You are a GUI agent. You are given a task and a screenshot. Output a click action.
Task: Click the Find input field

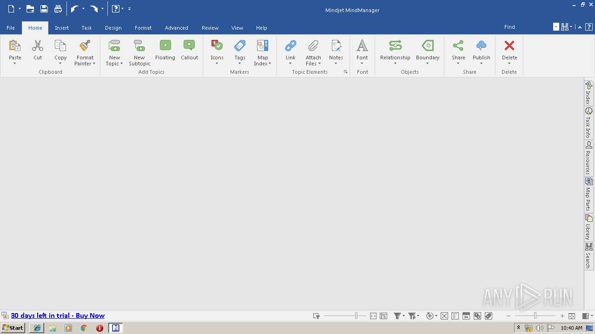coord(528,27)
